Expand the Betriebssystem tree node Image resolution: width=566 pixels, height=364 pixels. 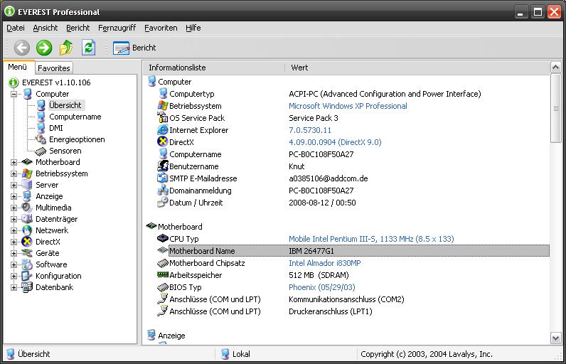(x=14, y=174)
